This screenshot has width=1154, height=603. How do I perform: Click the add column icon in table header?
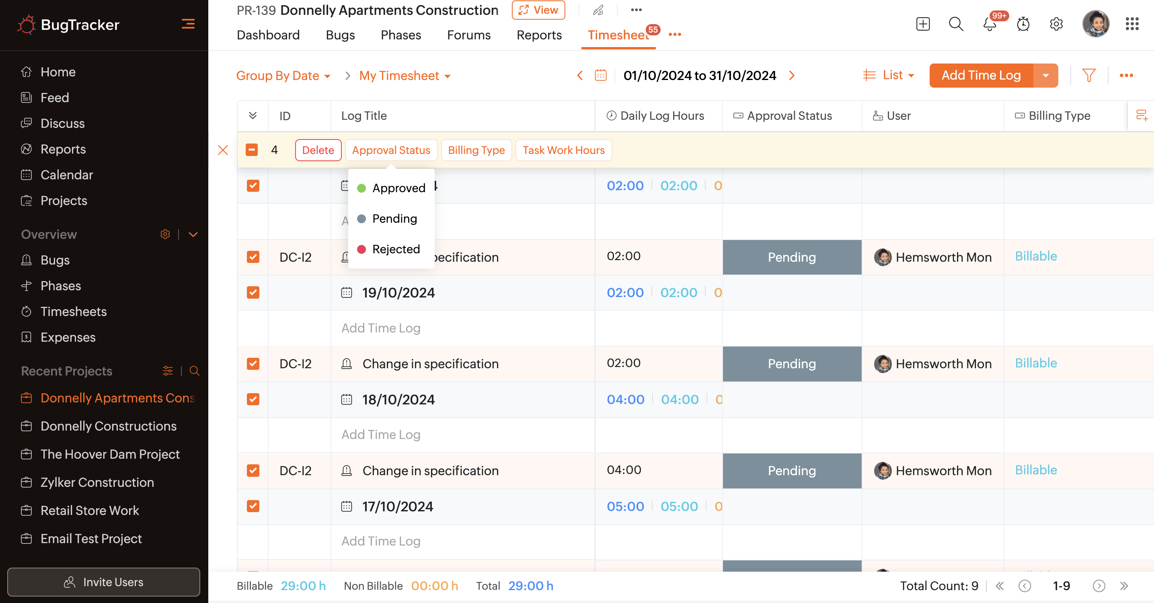point(1142,116)
